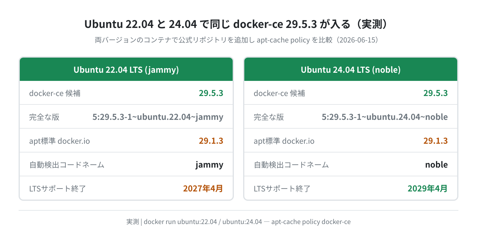Screen dimensions: 477x238
Task: Click docker-ce 候補 label in jammy card
Action: pyautogui.click(x=55, y=93)
